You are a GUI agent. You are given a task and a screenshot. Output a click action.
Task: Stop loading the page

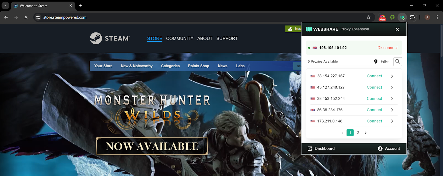point(26,17)
